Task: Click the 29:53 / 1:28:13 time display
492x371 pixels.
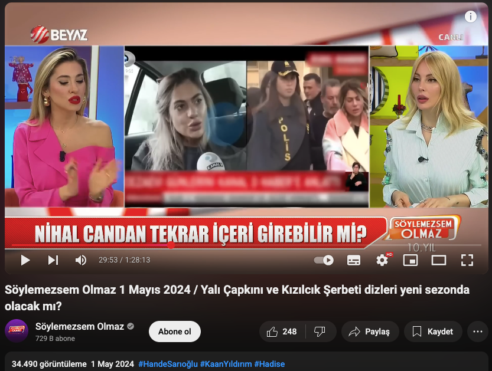Action: (124, 260)
